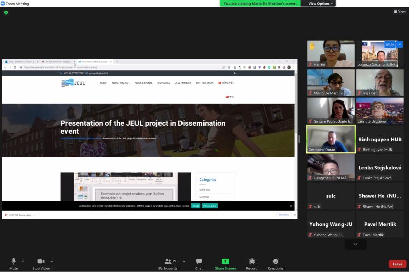Open the View Options dropdown
The height and width of the screenshot is (272, 409).
coord(322,3)
